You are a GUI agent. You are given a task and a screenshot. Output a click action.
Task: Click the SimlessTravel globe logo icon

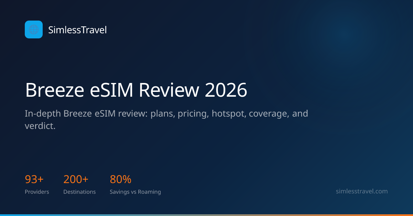34,29
